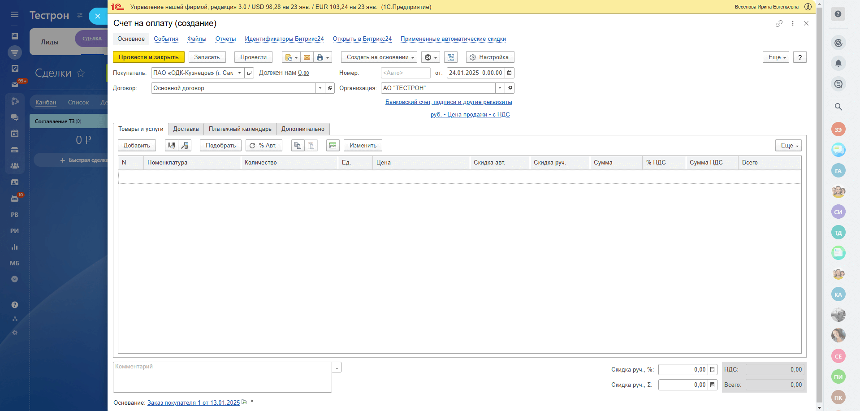Open the Покупатель record icon
Viewport: 860px width, 411px height.
coord(250,73)
